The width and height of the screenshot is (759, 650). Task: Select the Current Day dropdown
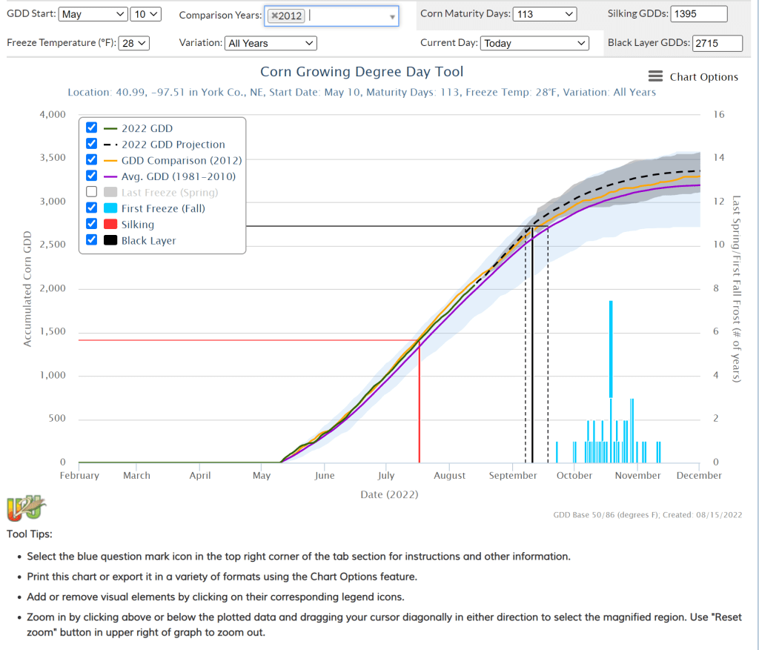534,43
